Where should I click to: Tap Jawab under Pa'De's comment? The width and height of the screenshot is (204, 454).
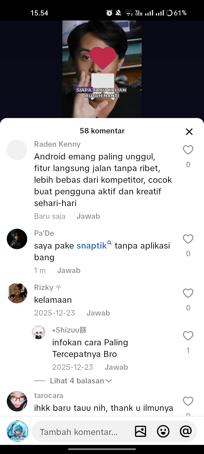69,270
